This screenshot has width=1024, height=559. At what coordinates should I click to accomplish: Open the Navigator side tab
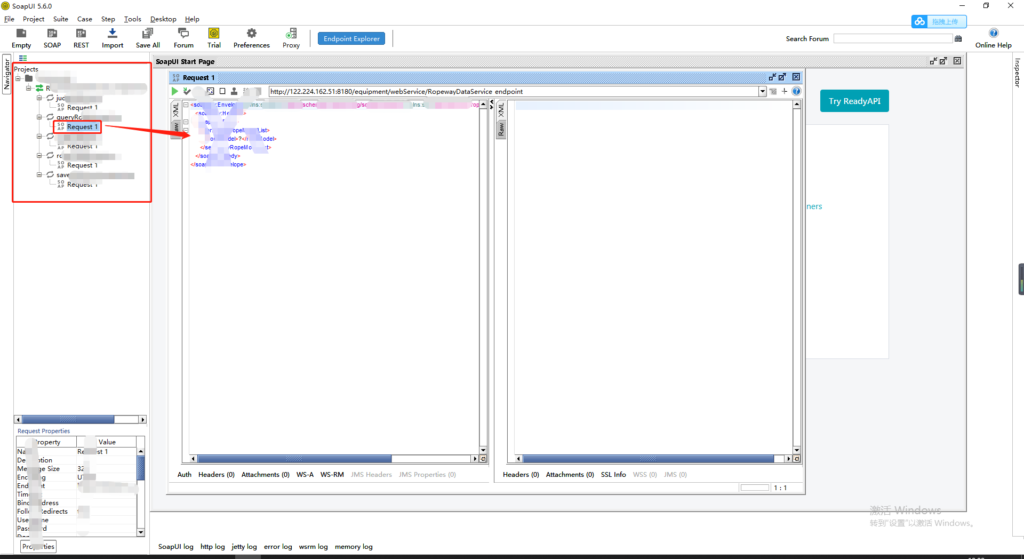pos(7,74)
